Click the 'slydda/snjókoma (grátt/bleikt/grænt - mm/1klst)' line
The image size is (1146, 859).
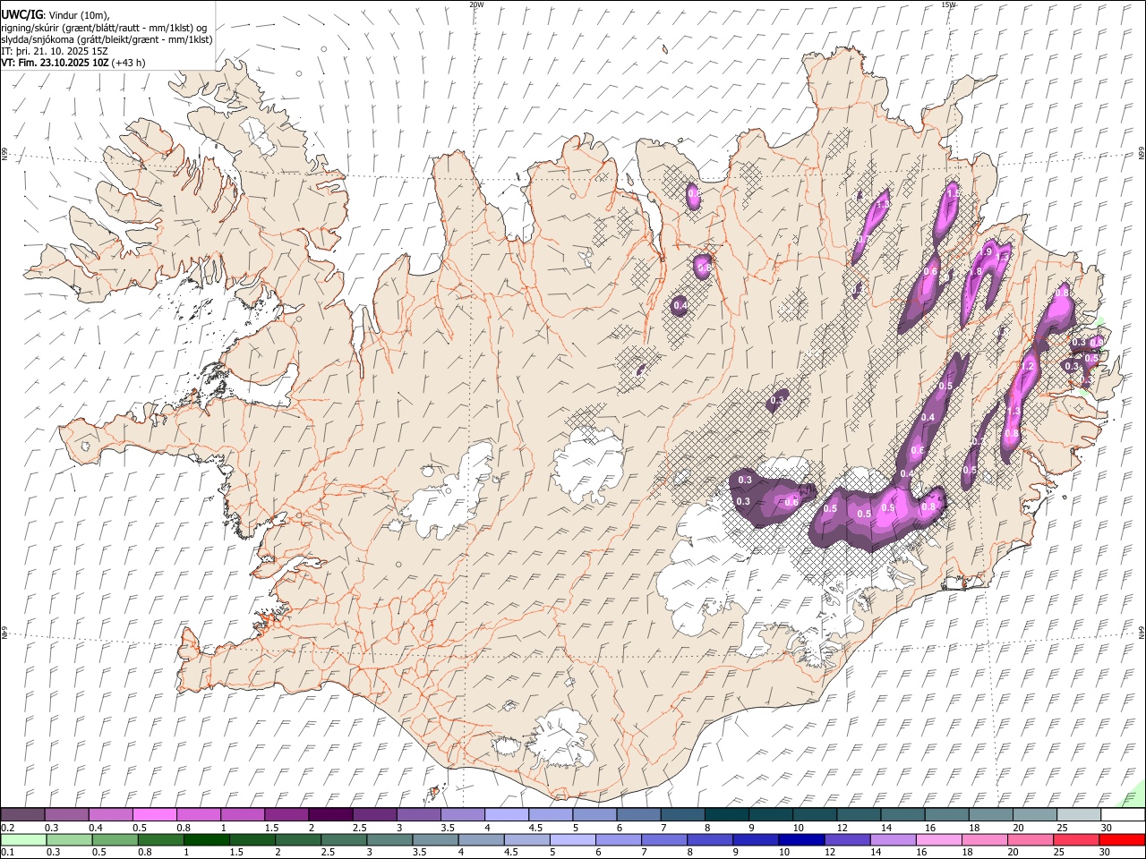tap(107, 39)
